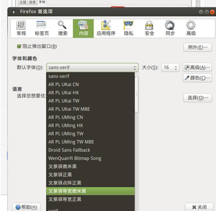Click the Firefox 首选项 window menu dot

tap(13, 12)
